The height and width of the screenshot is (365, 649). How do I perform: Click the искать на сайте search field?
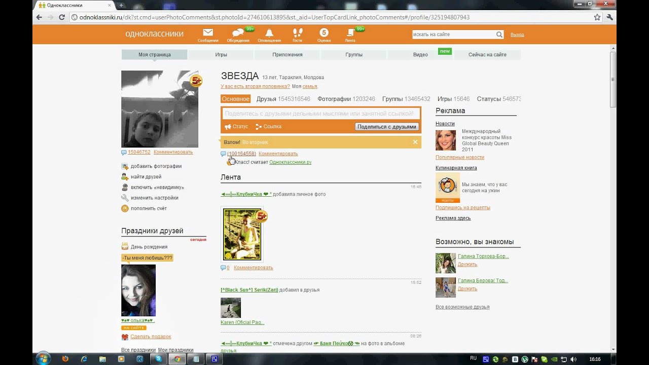(x=454, y=34)
